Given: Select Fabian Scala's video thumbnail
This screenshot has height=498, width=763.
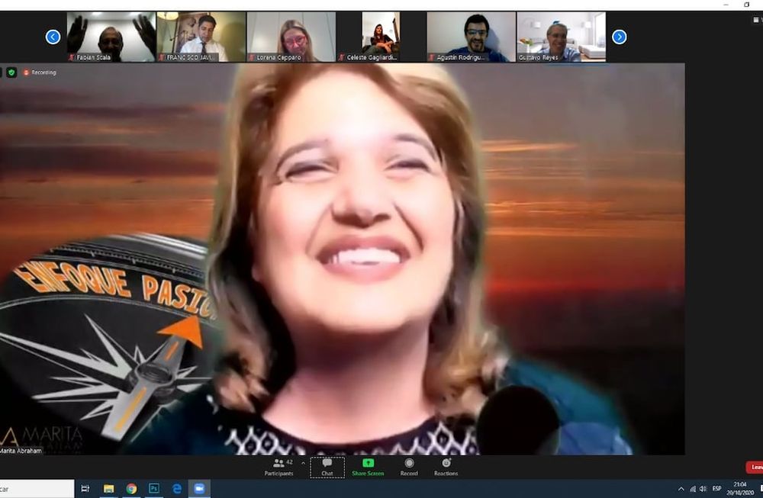Looking at the screenshot, I should pyautogui.click(x=111, y=37).
